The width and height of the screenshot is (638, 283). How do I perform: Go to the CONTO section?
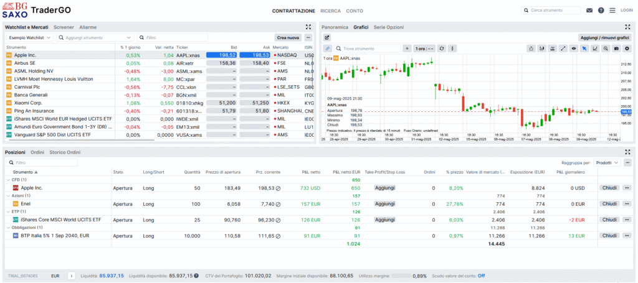pos(355,11)
